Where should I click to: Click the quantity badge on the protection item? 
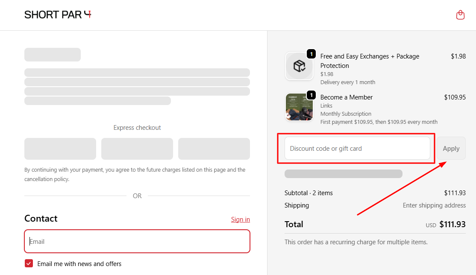coord(311,54)
